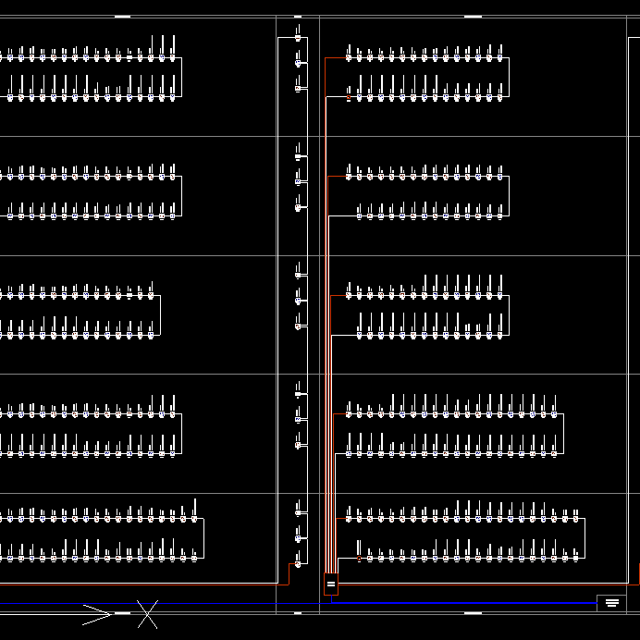Select the distribution box with equals symbol
This screenshot has width=640, height=640.
331,585
